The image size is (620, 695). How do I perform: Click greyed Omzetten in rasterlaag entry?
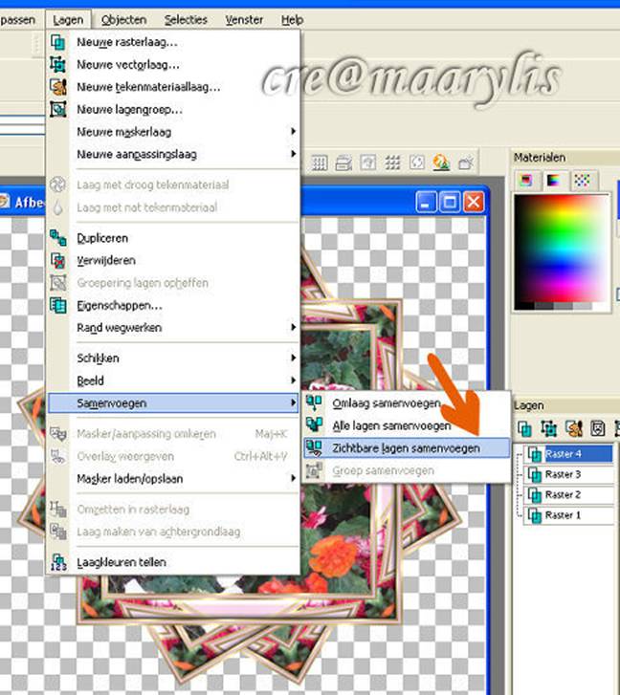pyautogui.click(x=173, y=510)
